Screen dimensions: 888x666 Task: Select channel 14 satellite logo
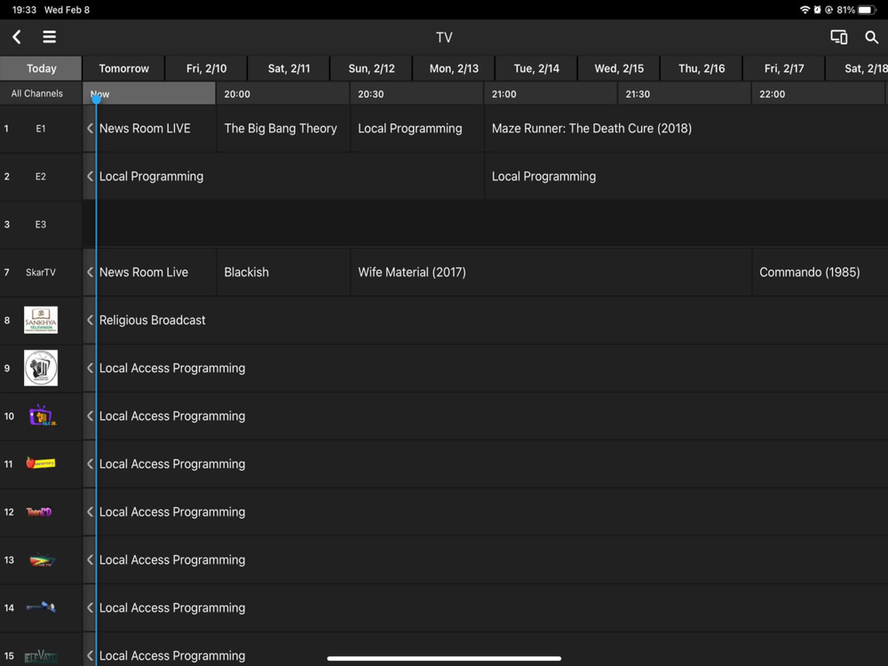tap(42, 607)
